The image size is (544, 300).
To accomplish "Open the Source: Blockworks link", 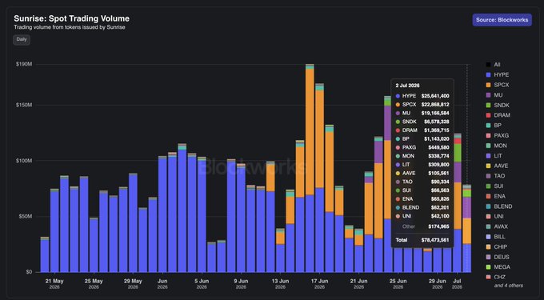I will 502,20.
